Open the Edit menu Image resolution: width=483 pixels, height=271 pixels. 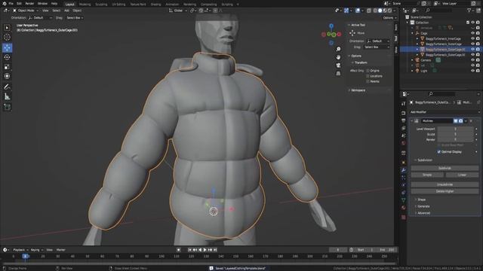pyautogui.click(x=19, y=4)
